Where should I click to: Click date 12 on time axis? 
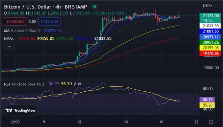click(x=79, y=122)
